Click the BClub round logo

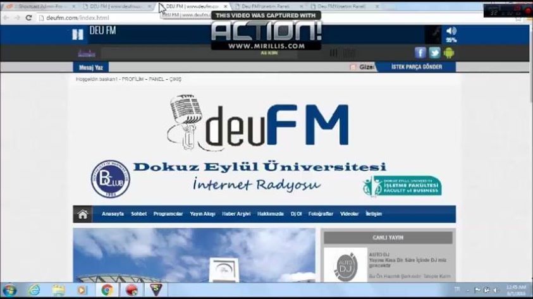tap(111, 179)
